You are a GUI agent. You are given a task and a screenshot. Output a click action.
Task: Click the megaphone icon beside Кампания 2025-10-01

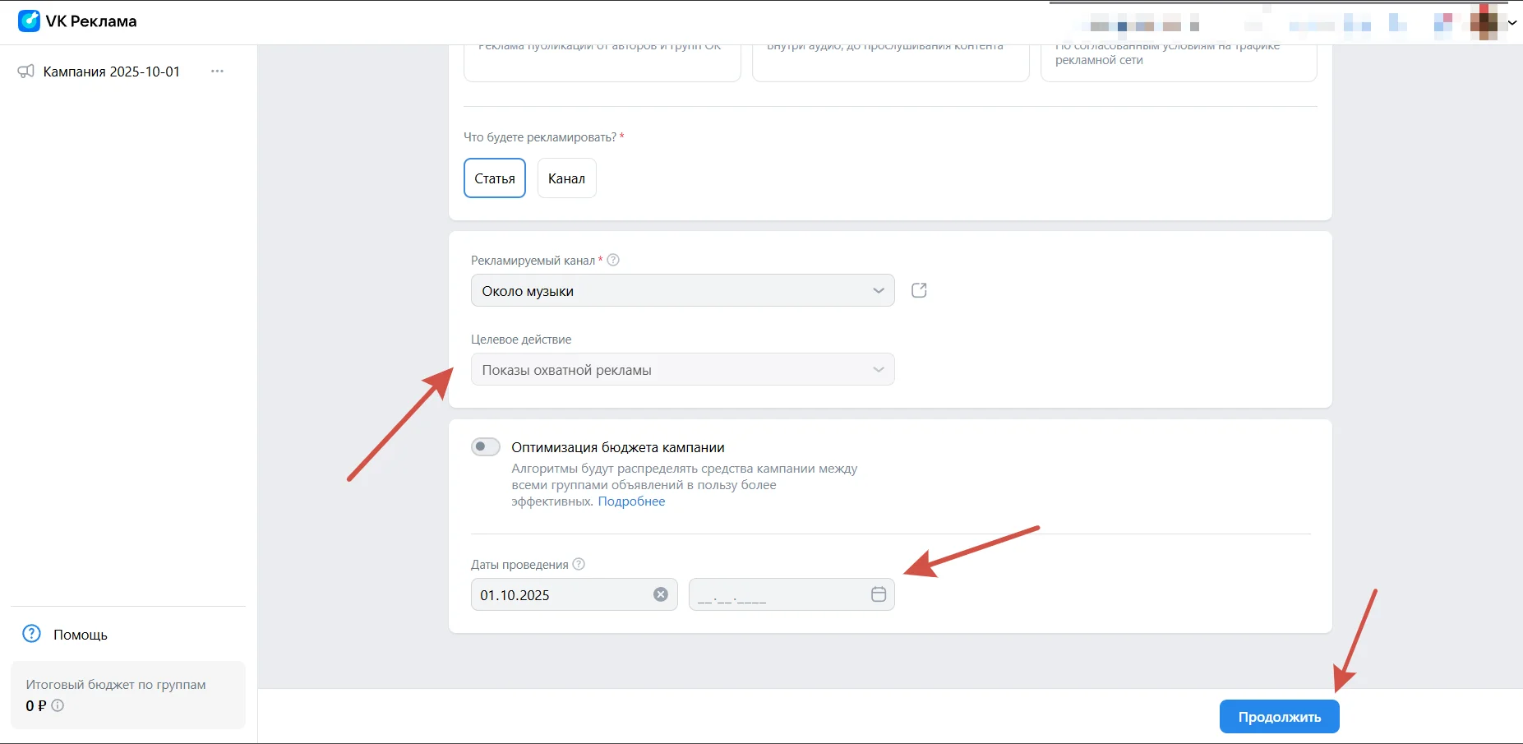click(26, 72)
